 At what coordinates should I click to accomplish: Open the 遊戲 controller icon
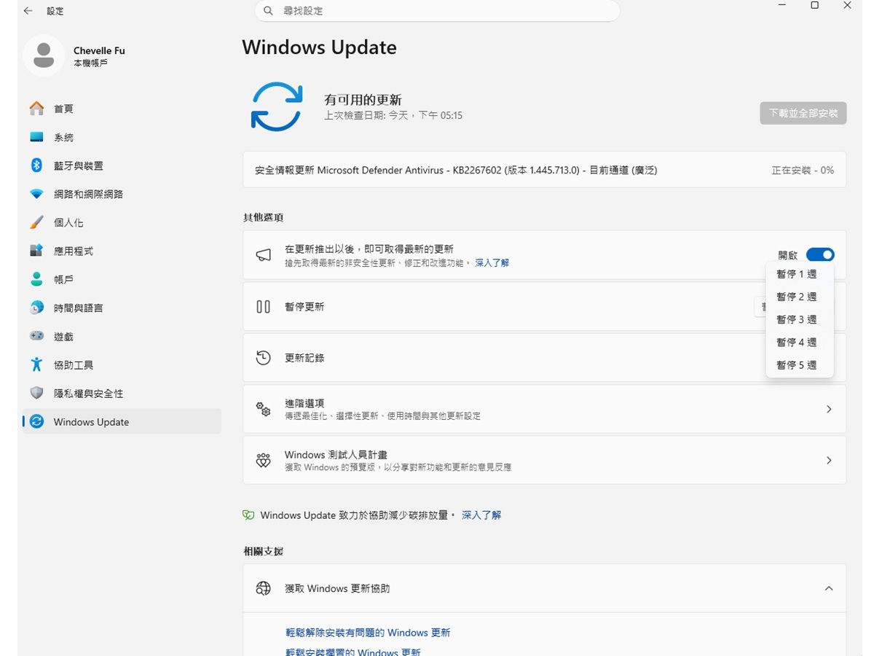pos(36,336)
